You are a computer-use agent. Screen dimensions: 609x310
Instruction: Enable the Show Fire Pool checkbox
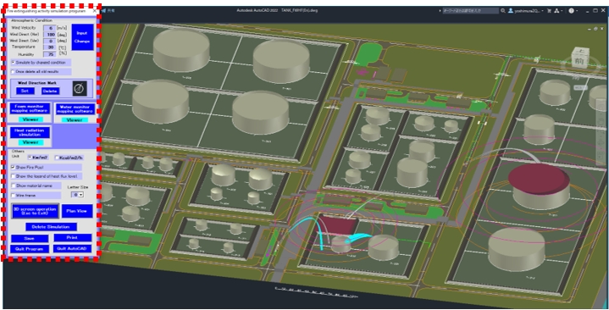pyautogui.click(x=14, y=167)
